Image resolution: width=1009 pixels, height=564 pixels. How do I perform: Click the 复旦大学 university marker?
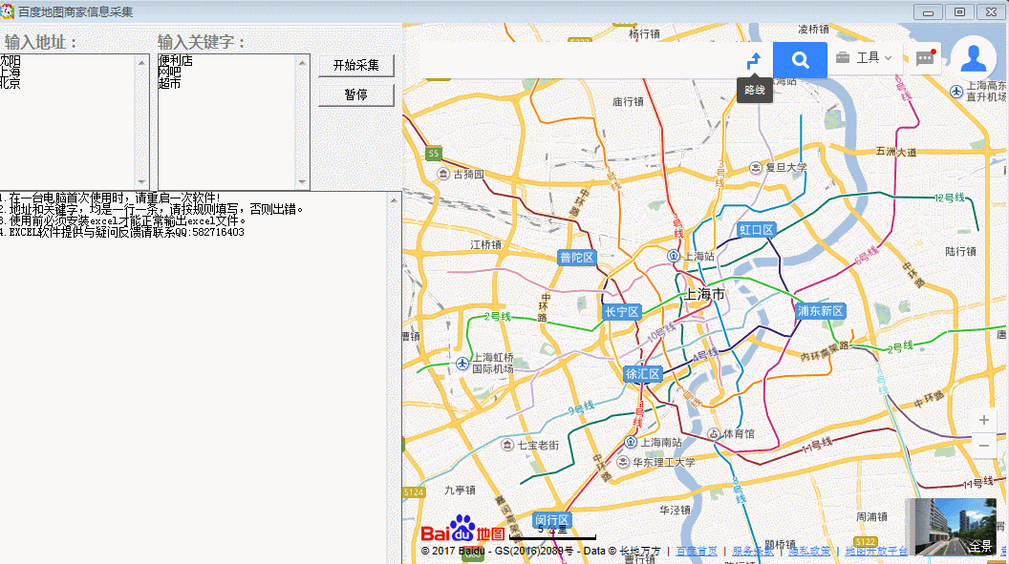tap(756, 168)
